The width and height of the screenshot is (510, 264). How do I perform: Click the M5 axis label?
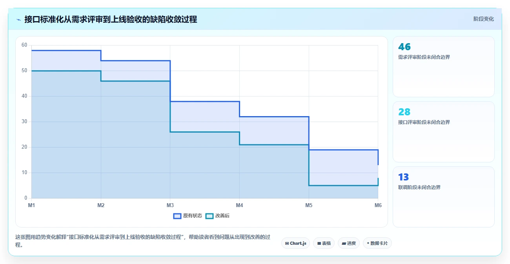pyautogui.click(x=309, y=205)
